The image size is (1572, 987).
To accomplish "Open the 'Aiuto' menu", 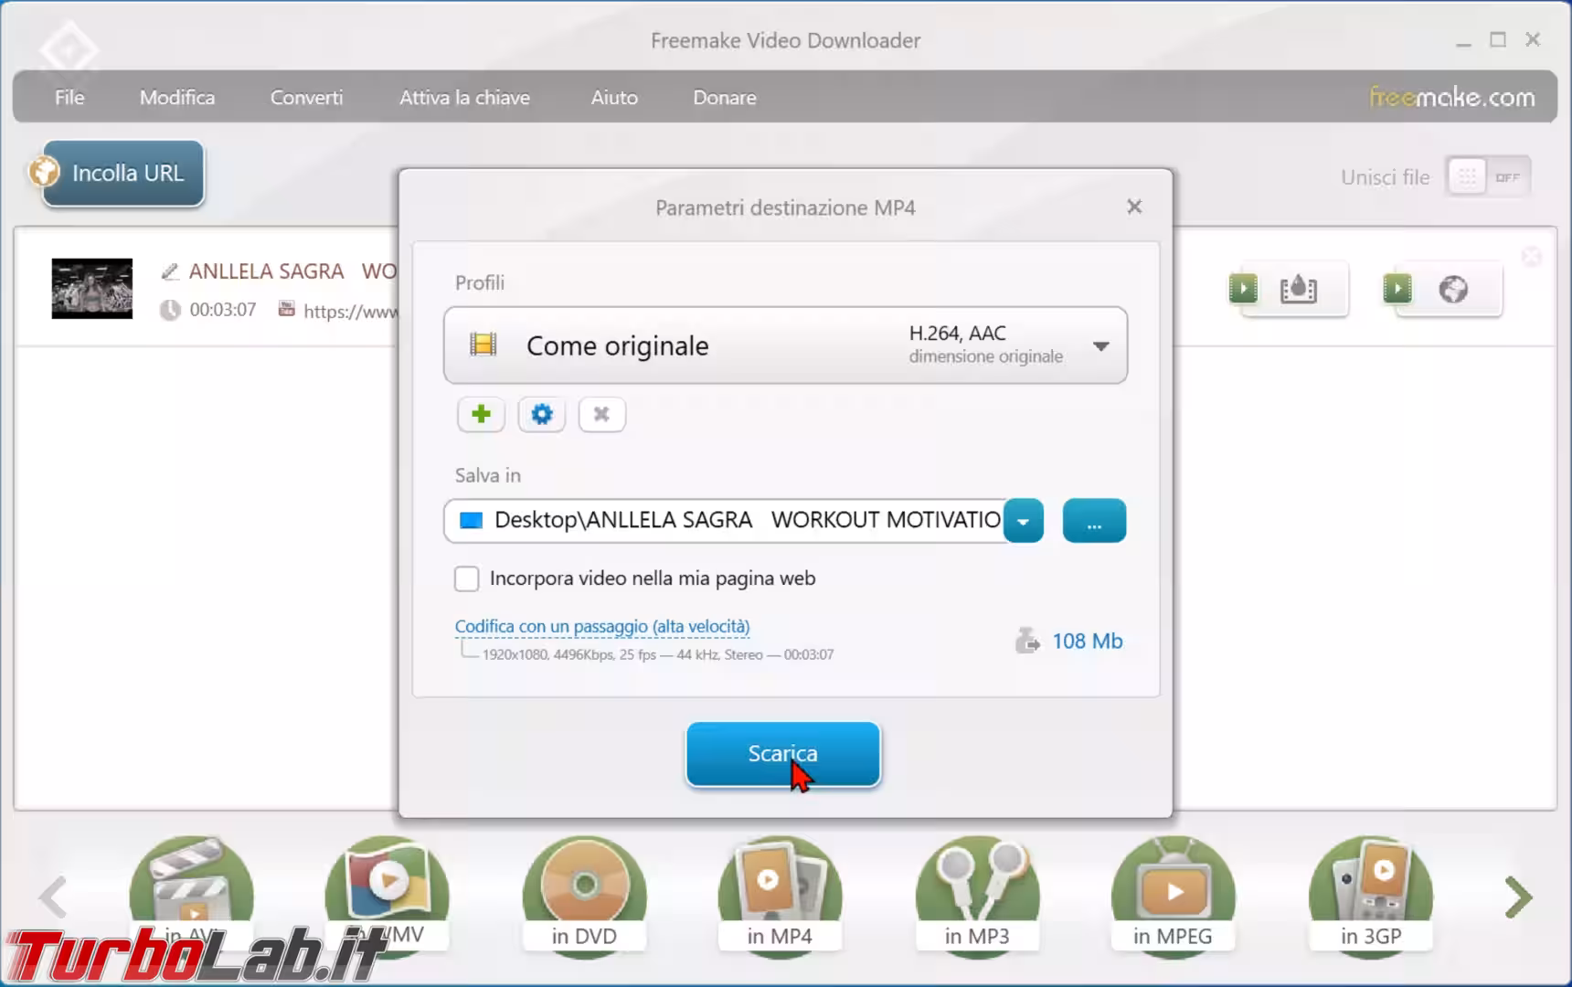I will 613,97.
